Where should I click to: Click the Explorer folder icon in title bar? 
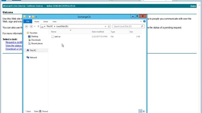pyautogui.click(x=25, y=17)
